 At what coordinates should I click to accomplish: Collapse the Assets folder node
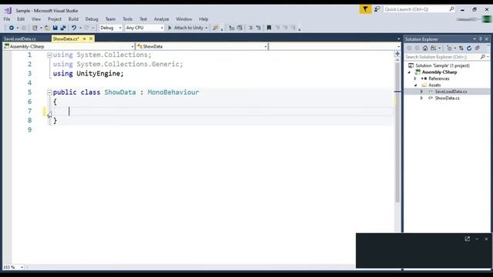(415, 85)
